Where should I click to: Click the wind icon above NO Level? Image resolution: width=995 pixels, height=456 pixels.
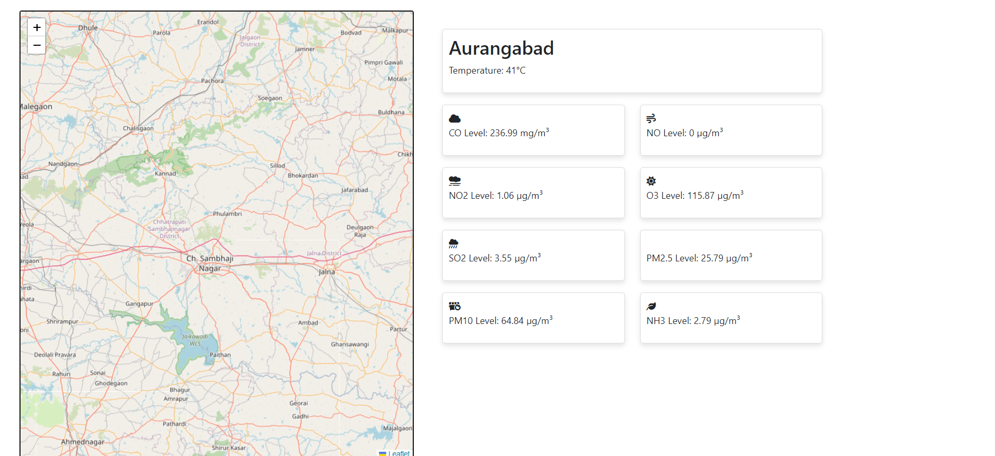(x=651, y=118)
